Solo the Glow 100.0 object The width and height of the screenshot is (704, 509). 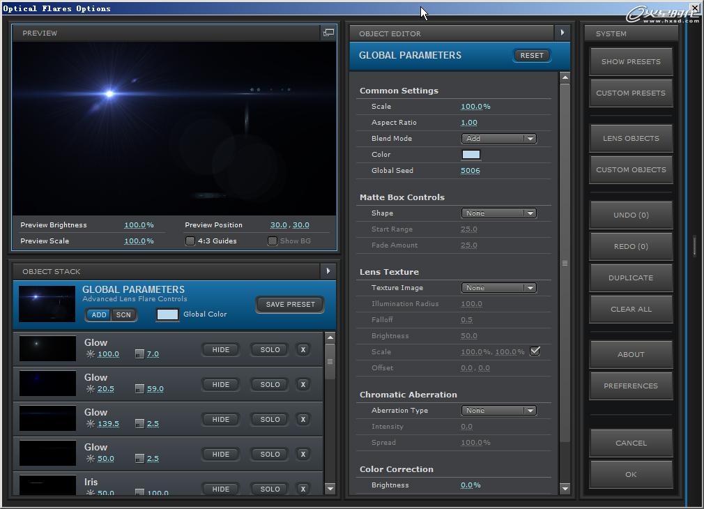tap(270, 349)
